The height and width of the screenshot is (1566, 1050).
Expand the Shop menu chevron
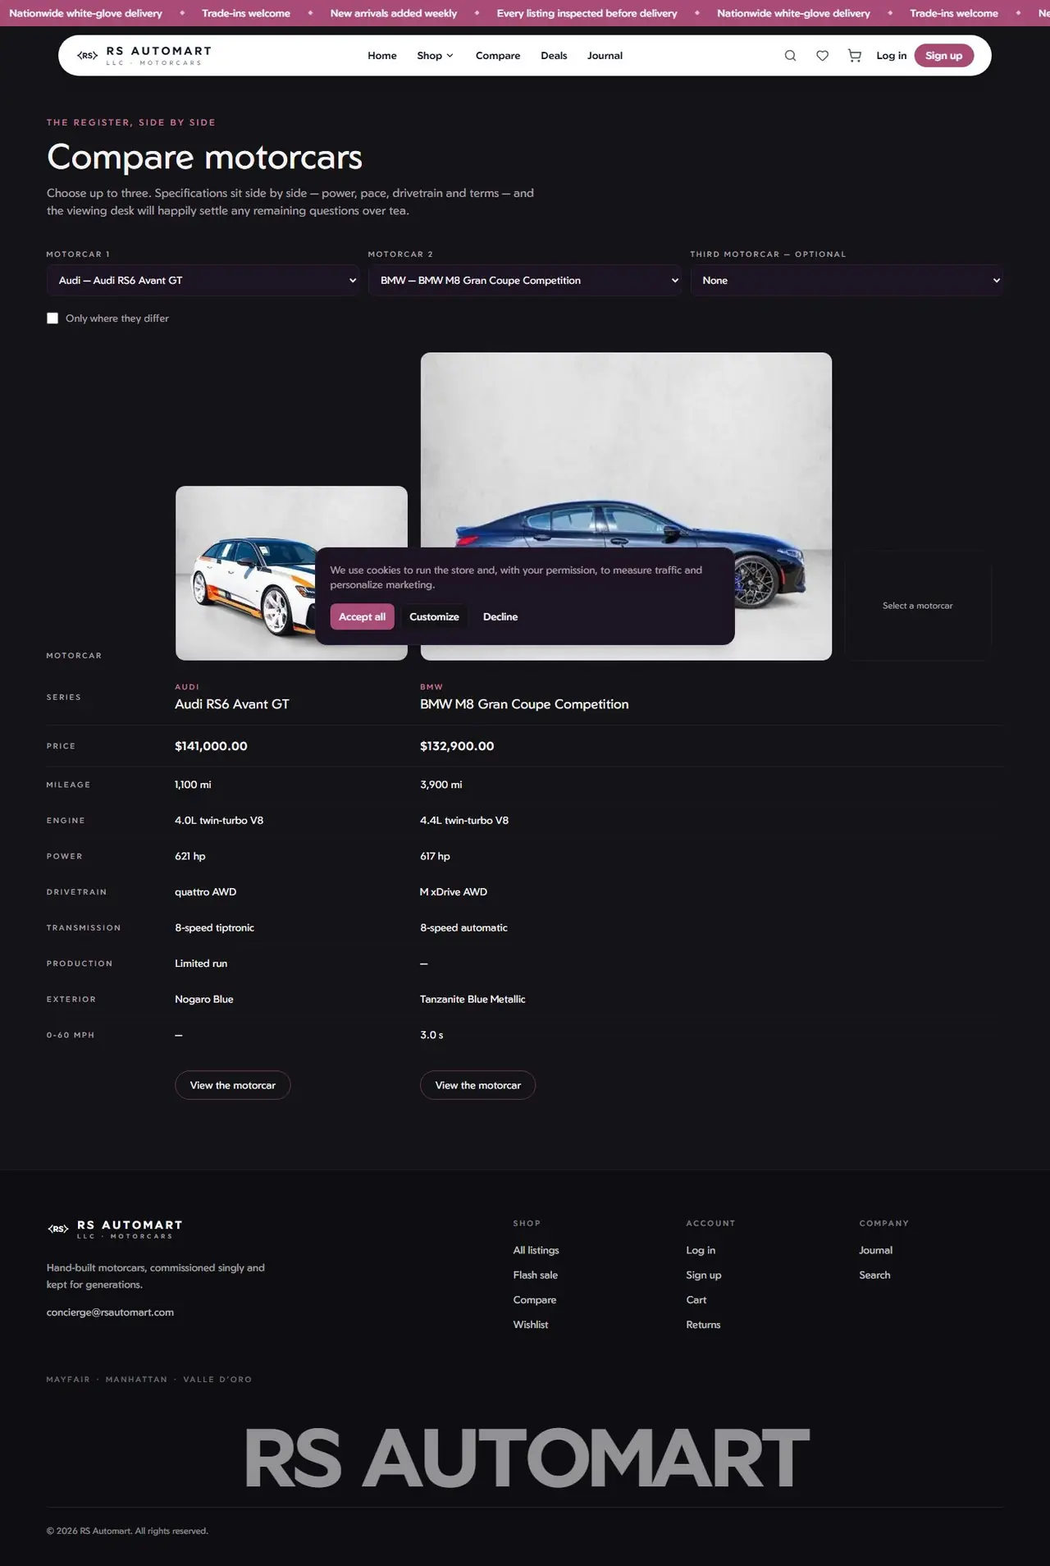point(450,56)
